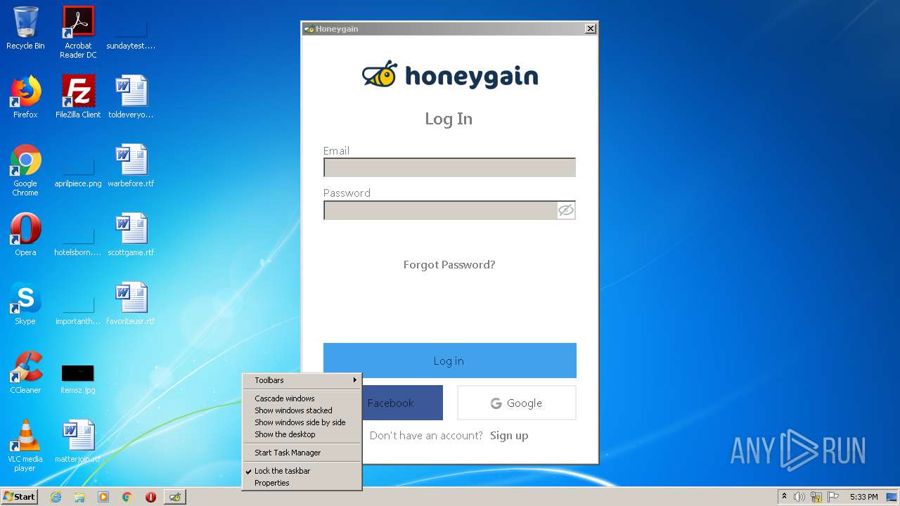This screenshot has height=506, width=900.
Task: Click the blue Log in button
Action: click(450, 361)
